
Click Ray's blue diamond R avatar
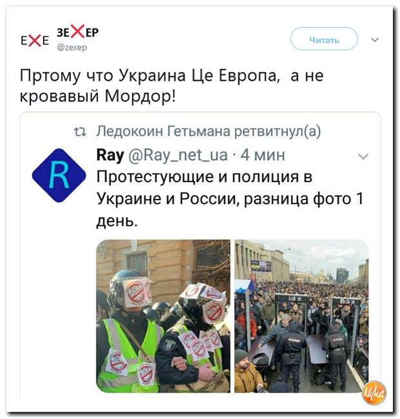coord(59,176)
